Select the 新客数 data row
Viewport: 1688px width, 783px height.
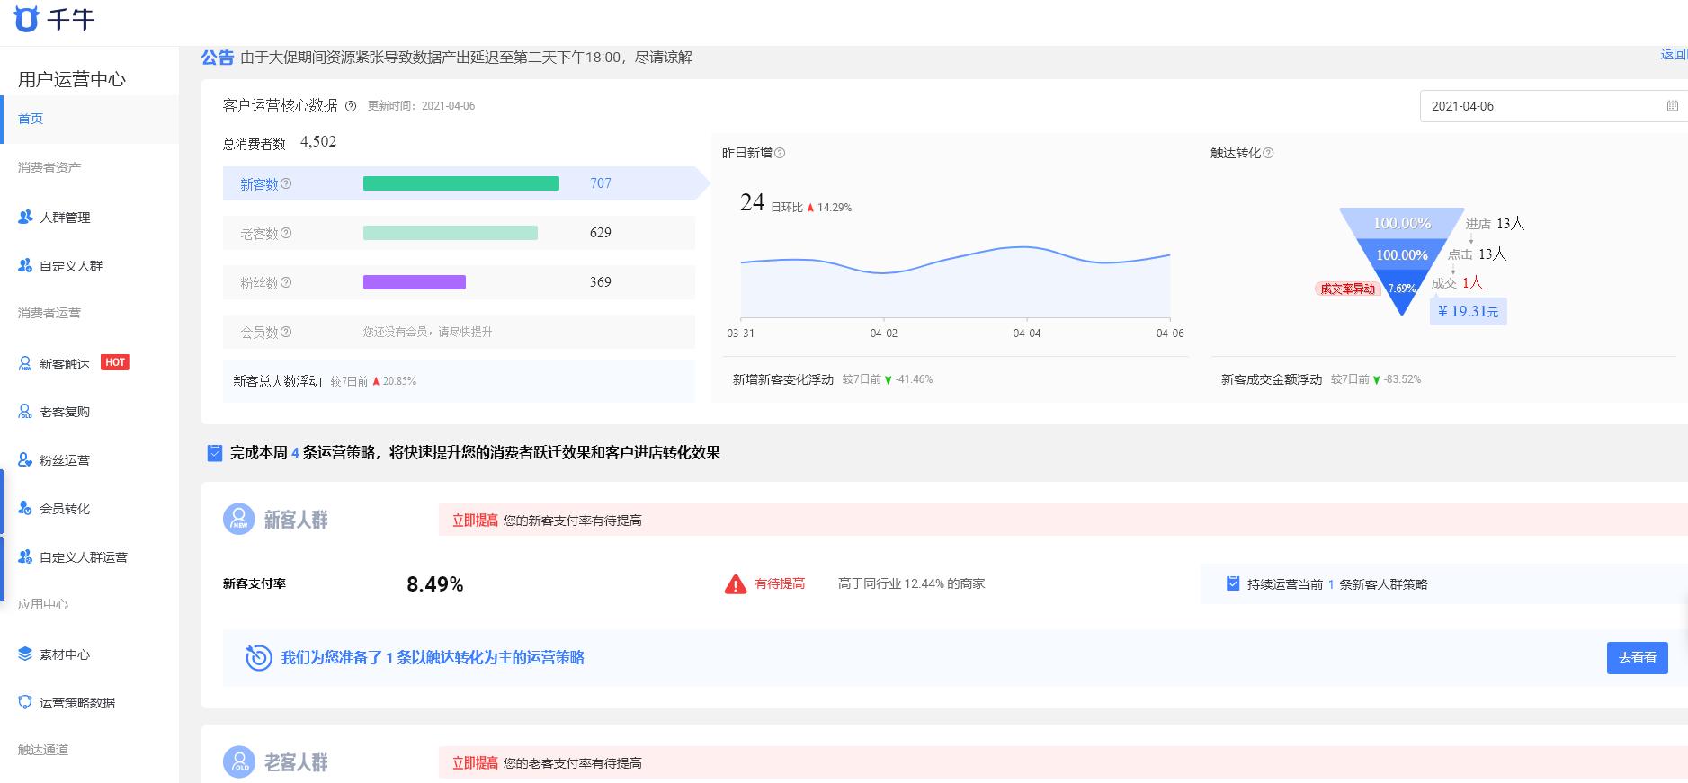pos(459,183)
